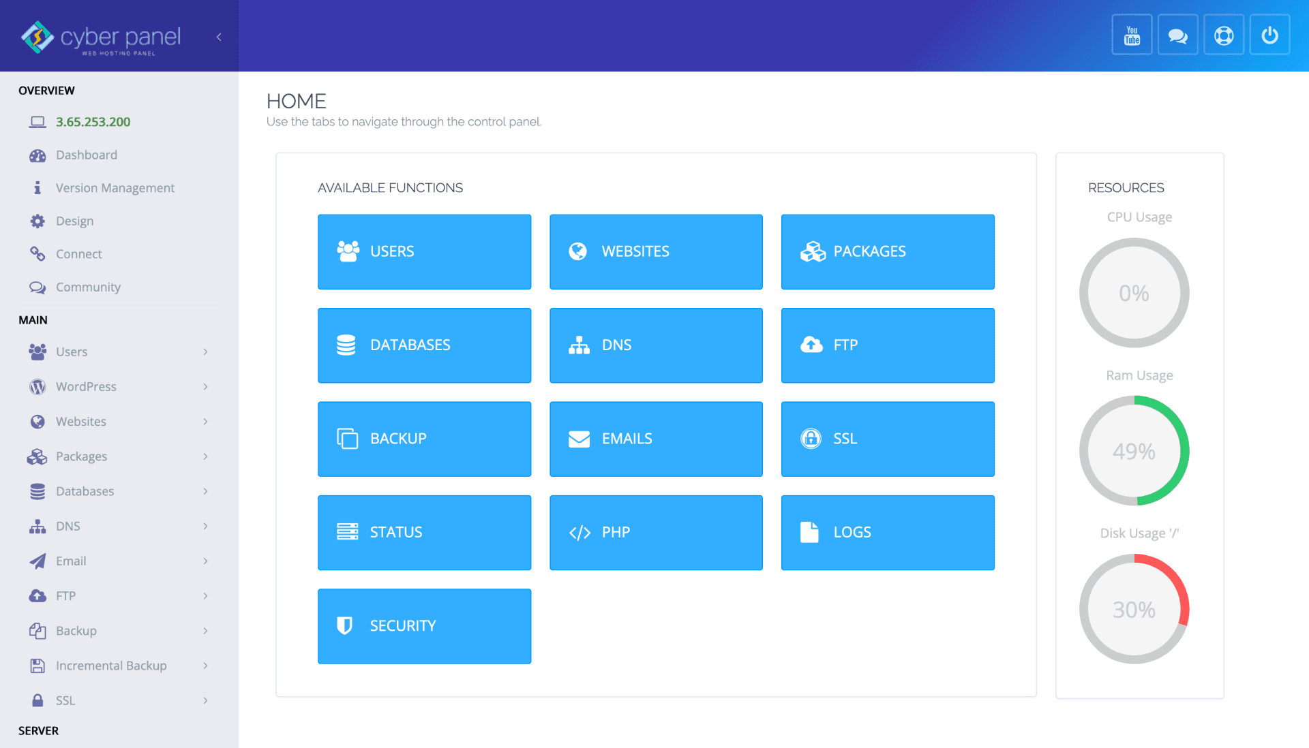Click the Dashboard menu item
Screen dimensions: 1309x748
[x=87, y=153]
